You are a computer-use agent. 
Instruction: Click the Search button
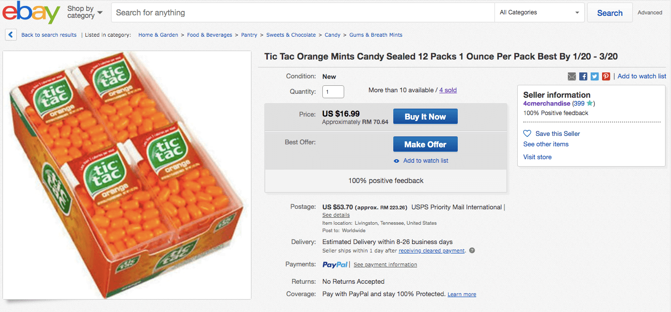(610, 13)
